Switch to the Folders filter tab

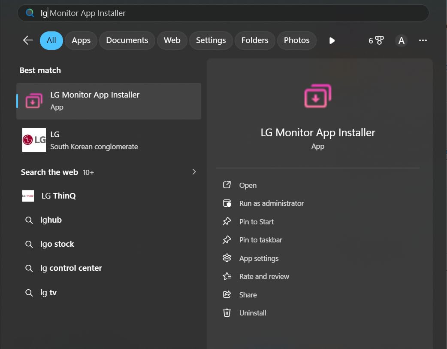click(x=254, y=40)
